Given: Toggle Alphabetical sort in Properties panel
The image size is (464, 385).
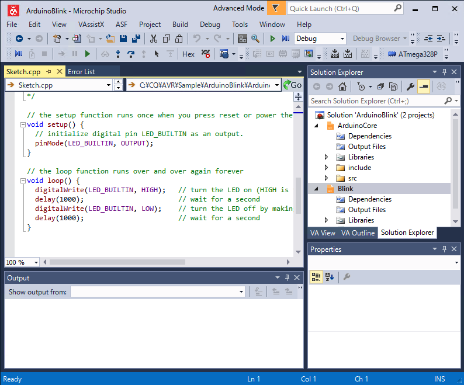Looking at the screenshot, I should click(x=329, y=277).
